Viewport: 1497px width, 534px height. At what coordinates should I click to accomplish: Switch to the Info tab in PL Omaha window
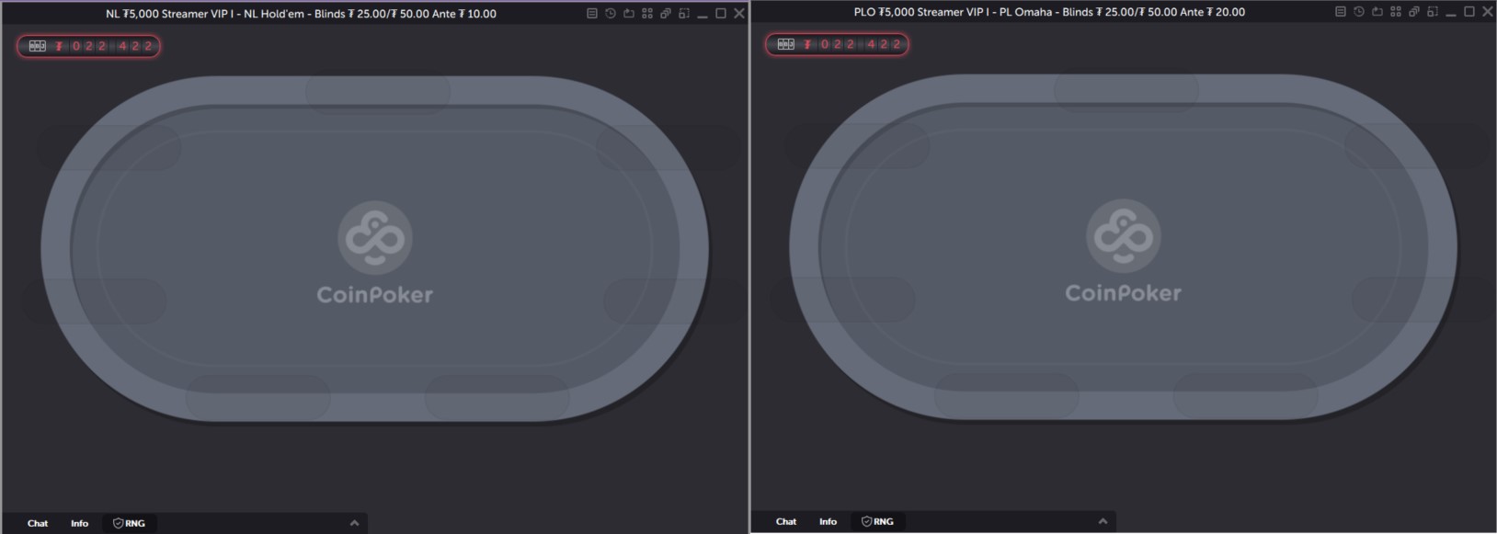828,521
